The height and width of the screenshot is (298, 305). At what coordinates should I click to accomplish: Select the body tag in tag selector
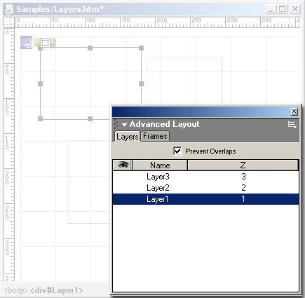tap(15, 290)
